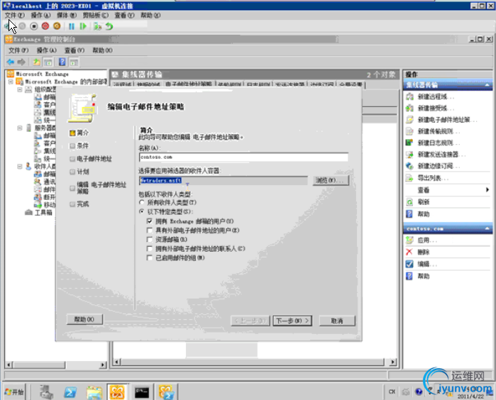The image size is (496, 400).
Task: Collapse the Hub Transport actions section
Action: 487,85
